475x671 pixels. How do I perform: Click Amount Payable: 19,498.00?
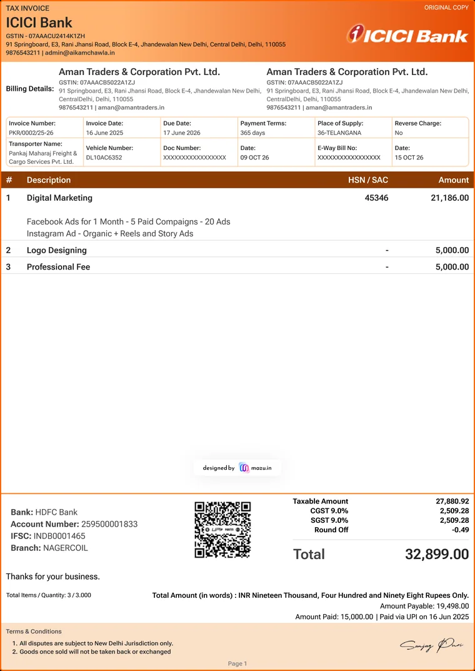pyautogui.click(x=424, y=606)
